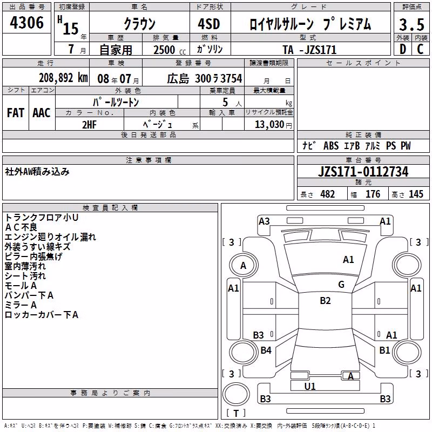Click the ナビ equipment entry

tap(309, 145)
